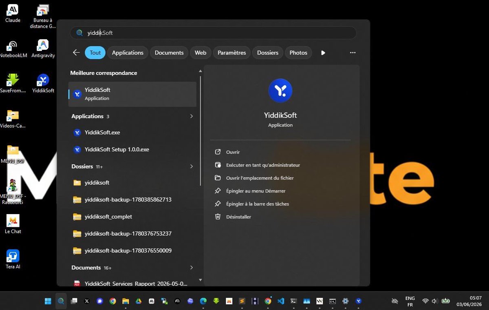Choose Épingler à la barre des tâches
This screenshot has width=489, height=310.
pyautogui.click(x=257, y=204)
